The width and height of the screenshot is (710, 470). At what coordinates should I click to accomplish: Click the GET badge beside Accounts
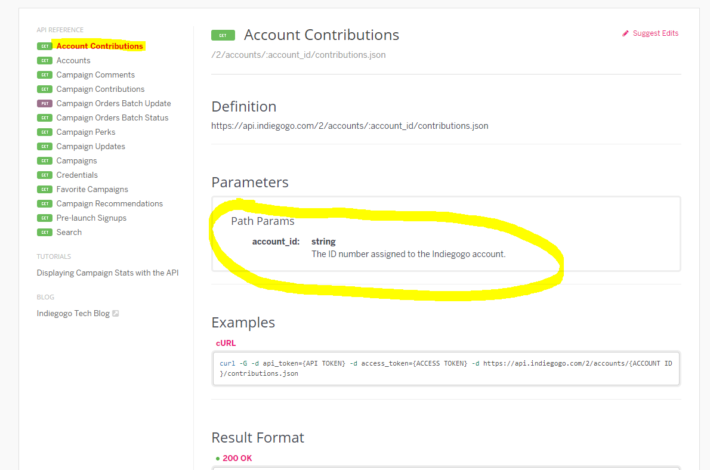45,61
